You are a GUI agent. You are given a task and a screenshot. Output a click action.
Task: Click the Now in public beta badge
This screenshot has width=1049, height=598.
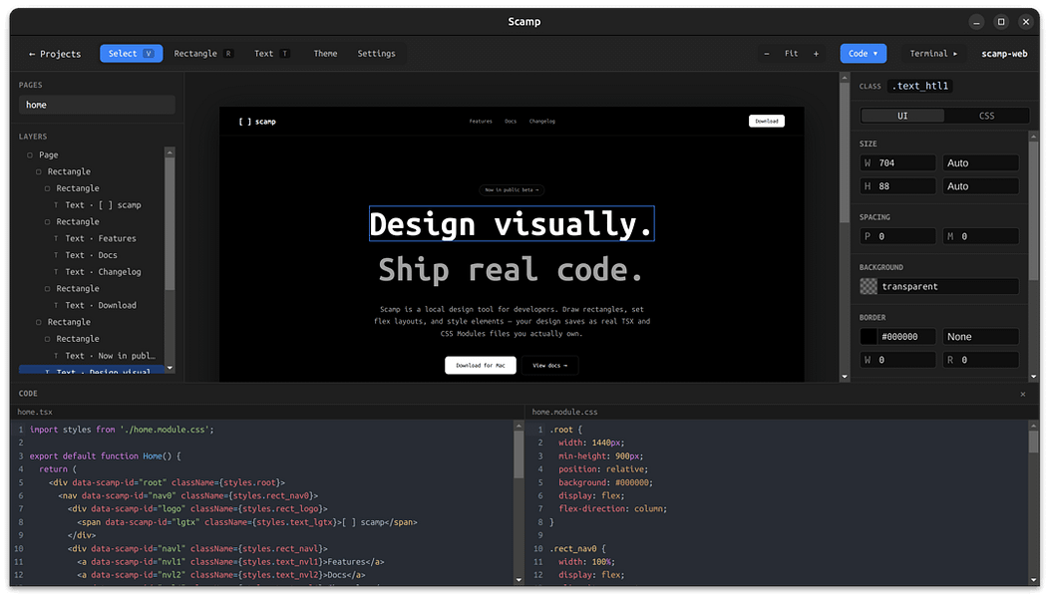click(512, 190)
